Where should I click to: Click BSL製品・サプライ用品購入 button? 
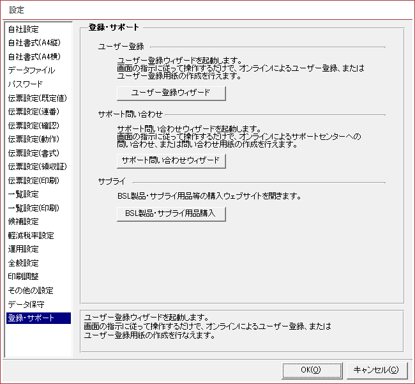pyautogui.click(x=171, y=214)
